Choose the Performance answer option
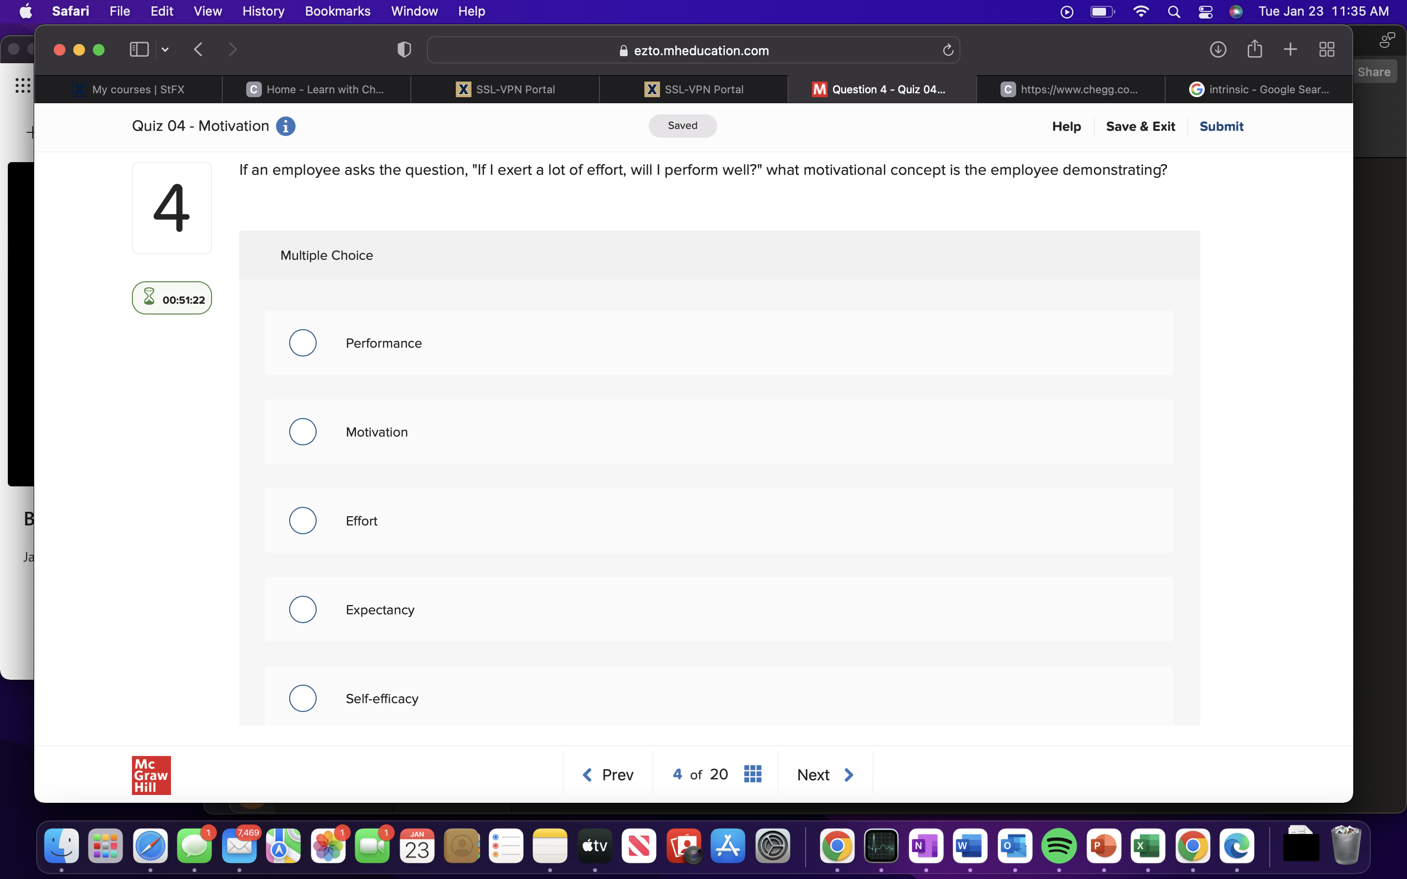The height and width of the screenshot is (879, 1407). point(303,343)
